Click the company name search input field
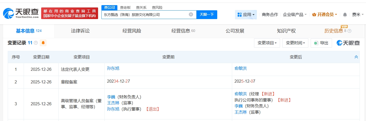Viewport: 366px width, 121px height. (x=145, y=15)
